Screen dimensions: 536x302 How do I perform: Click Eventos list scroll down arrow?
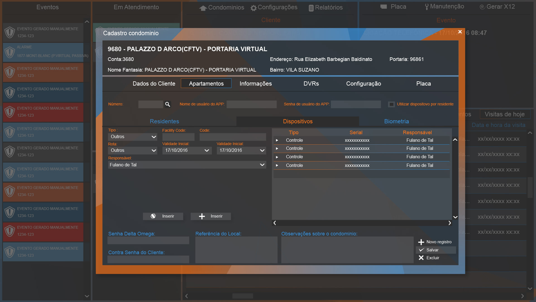click(x=87, y=296)
